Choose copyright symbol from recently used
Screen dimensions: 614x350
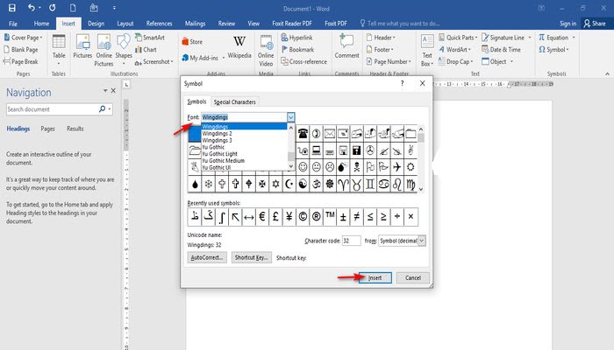click(303, 217)
